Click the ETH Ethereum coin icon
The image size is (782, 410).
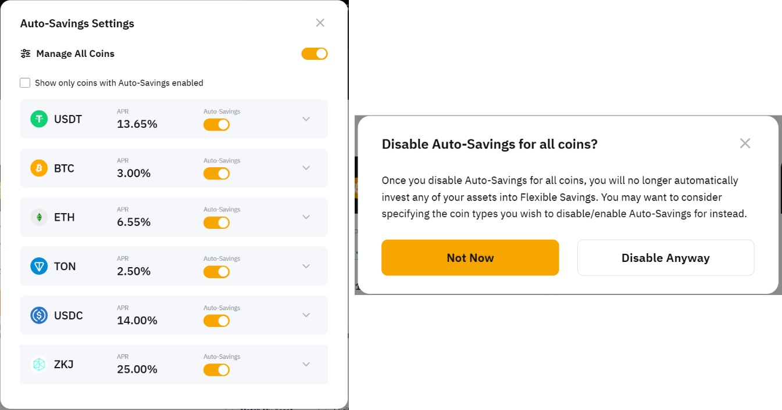point(39,217)
